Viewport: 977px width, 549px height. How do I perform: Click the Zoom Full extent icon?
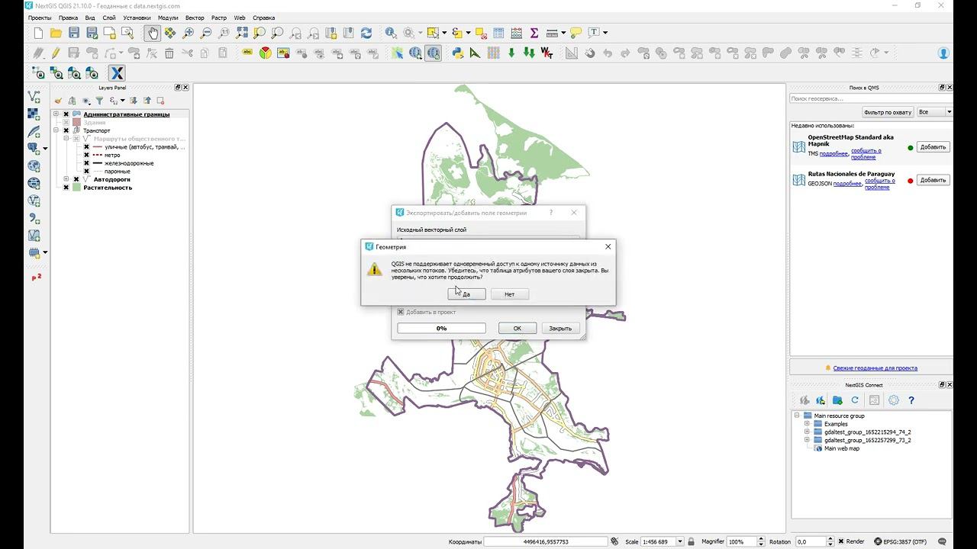[241, 33]
